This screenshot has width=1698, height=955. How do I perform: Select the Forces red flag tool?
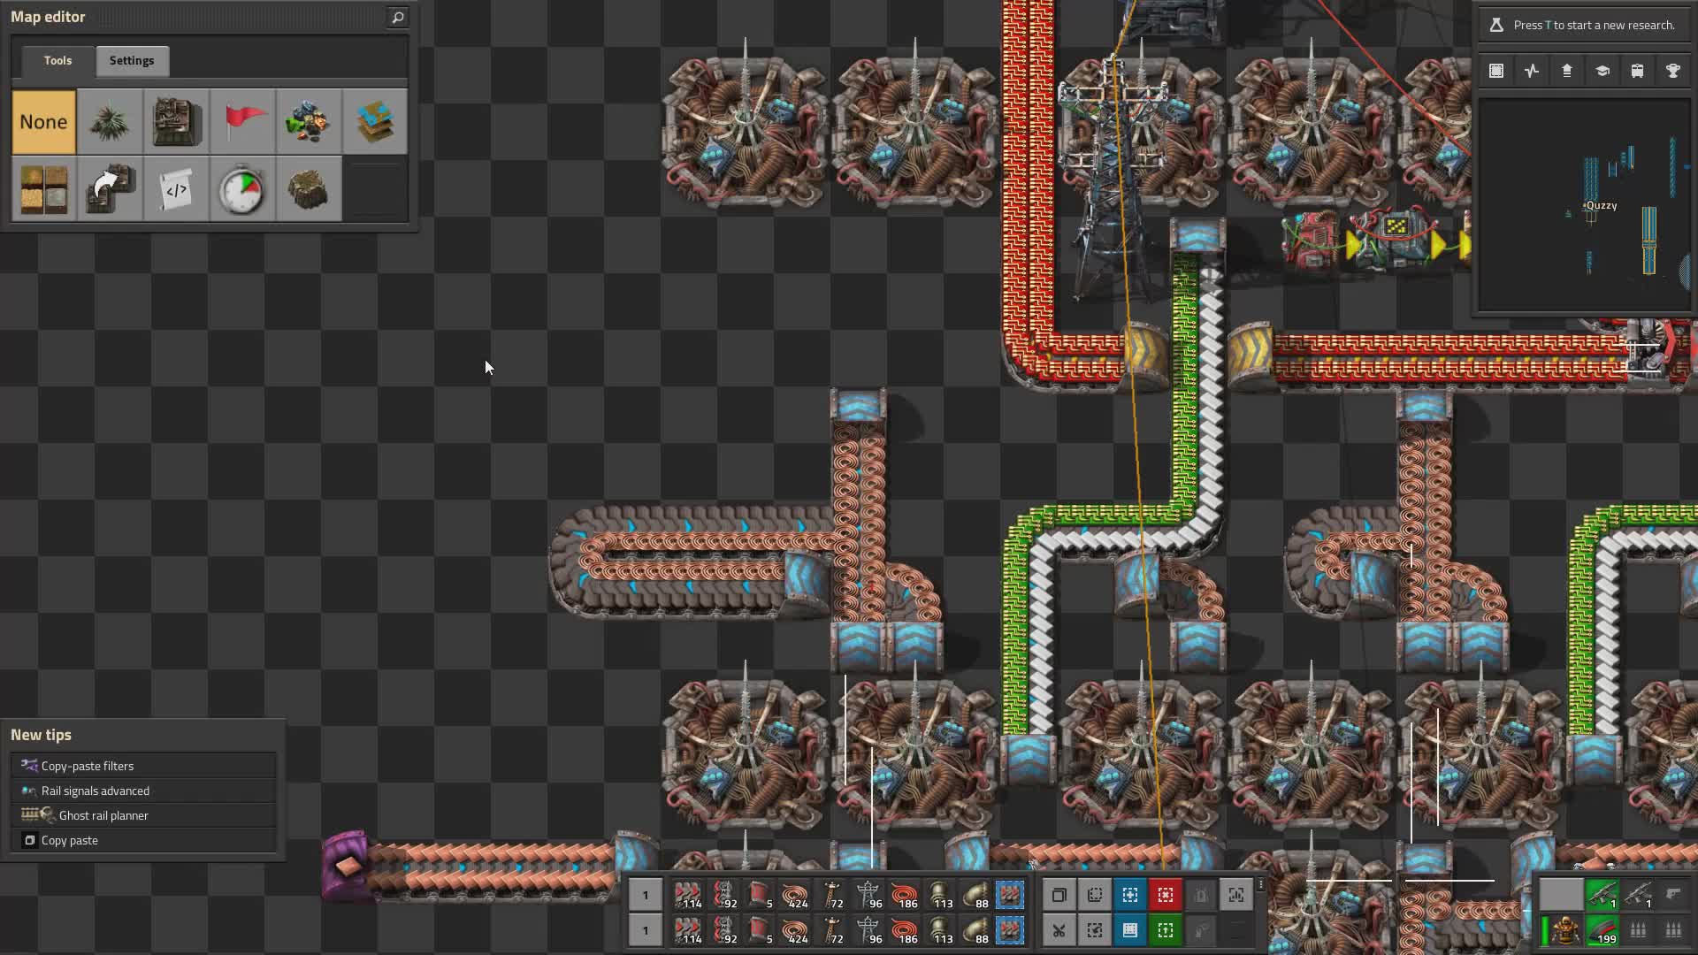(x=242, y=121)
